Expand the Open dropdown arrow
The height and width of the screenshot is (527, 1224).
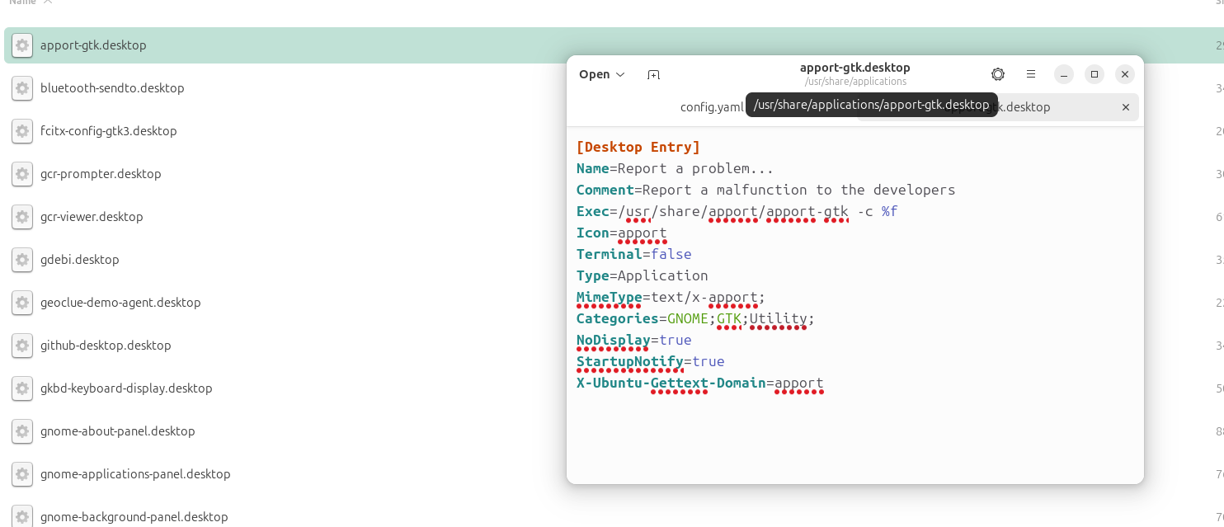pyautogui.click(x=620, y=74)
